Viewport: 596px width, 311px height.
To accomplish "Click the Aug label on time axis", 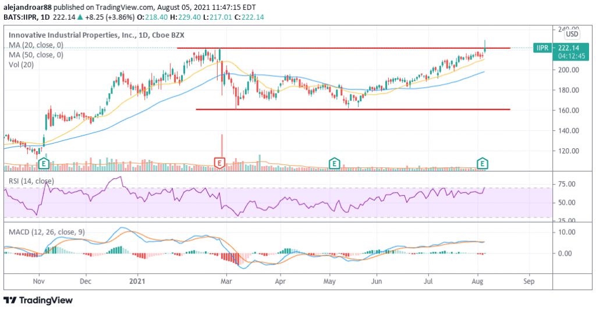I will tap(477, 281).
